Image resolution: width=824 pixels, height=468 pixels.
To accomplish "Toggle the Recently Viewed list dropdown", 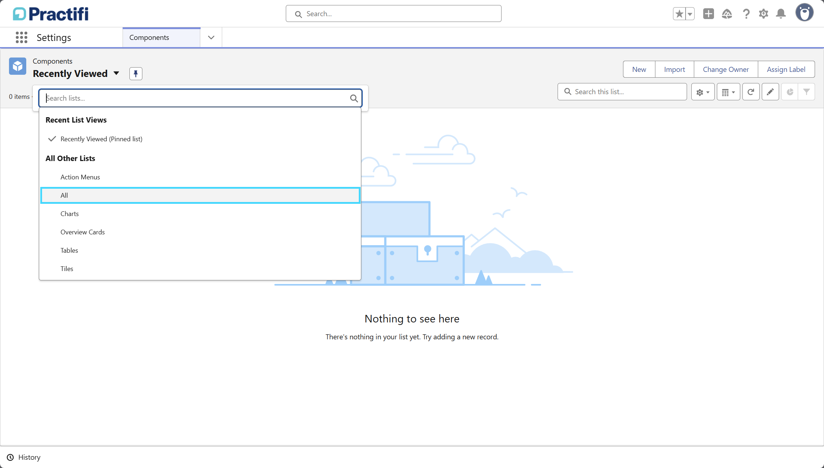I will (x=116, y=73).
